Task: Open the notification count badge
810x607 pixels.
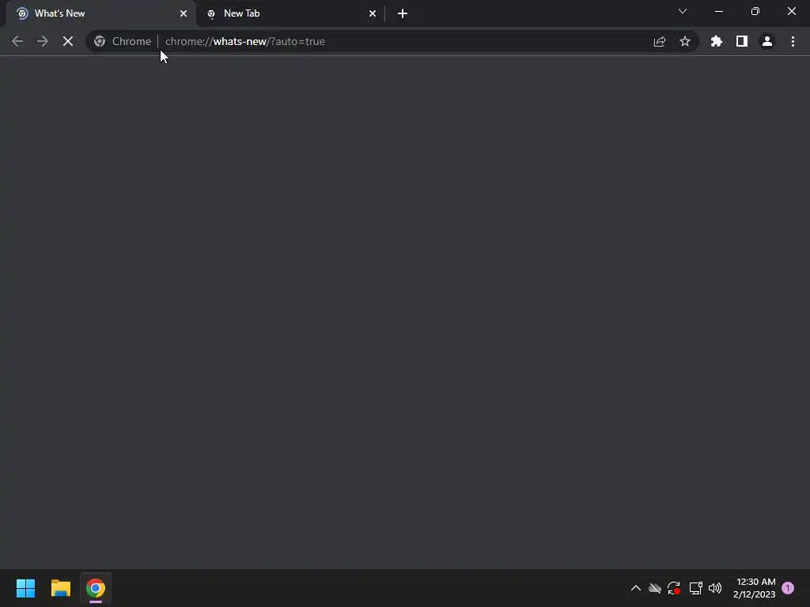Action: click(x=788, y=588)
